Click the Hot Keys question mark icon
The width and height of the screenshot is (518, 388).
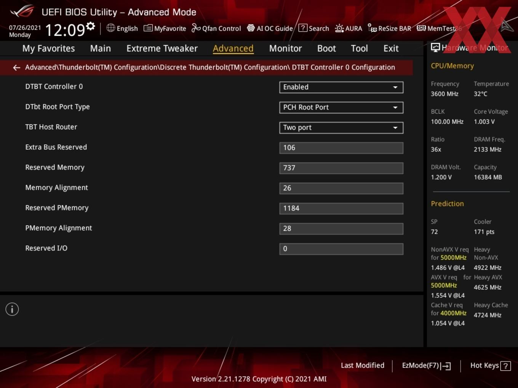click(x=505, y=366)
